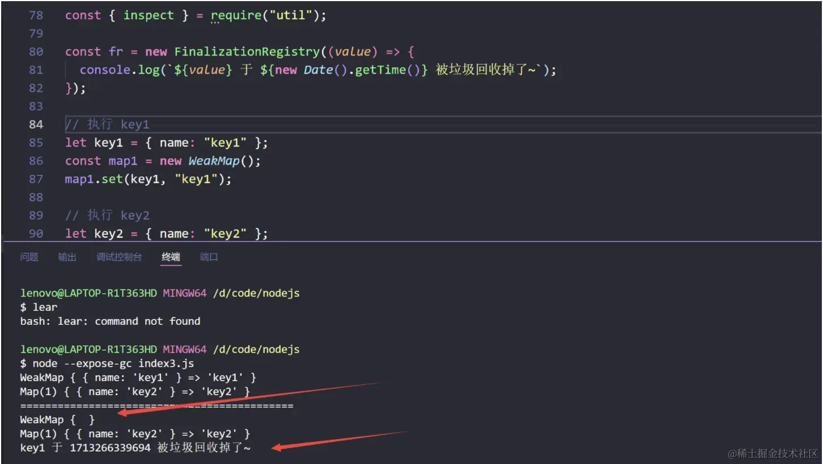Switch to the 端口 tab
Screen dimensions: 823x464
click(209, 257)
